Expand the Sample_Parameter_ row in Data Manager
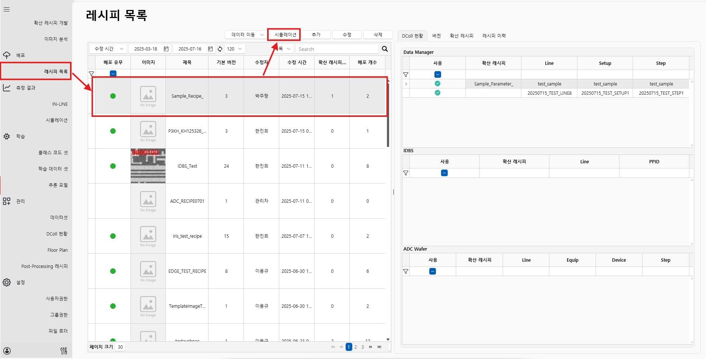Image resolution: width=706 pixels, height=359 pixels. 406,84
